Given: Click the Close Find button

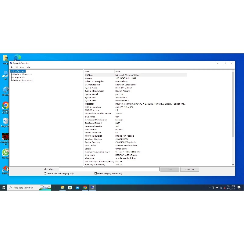Looking at the screenshot, I should [x=190, y=170].
